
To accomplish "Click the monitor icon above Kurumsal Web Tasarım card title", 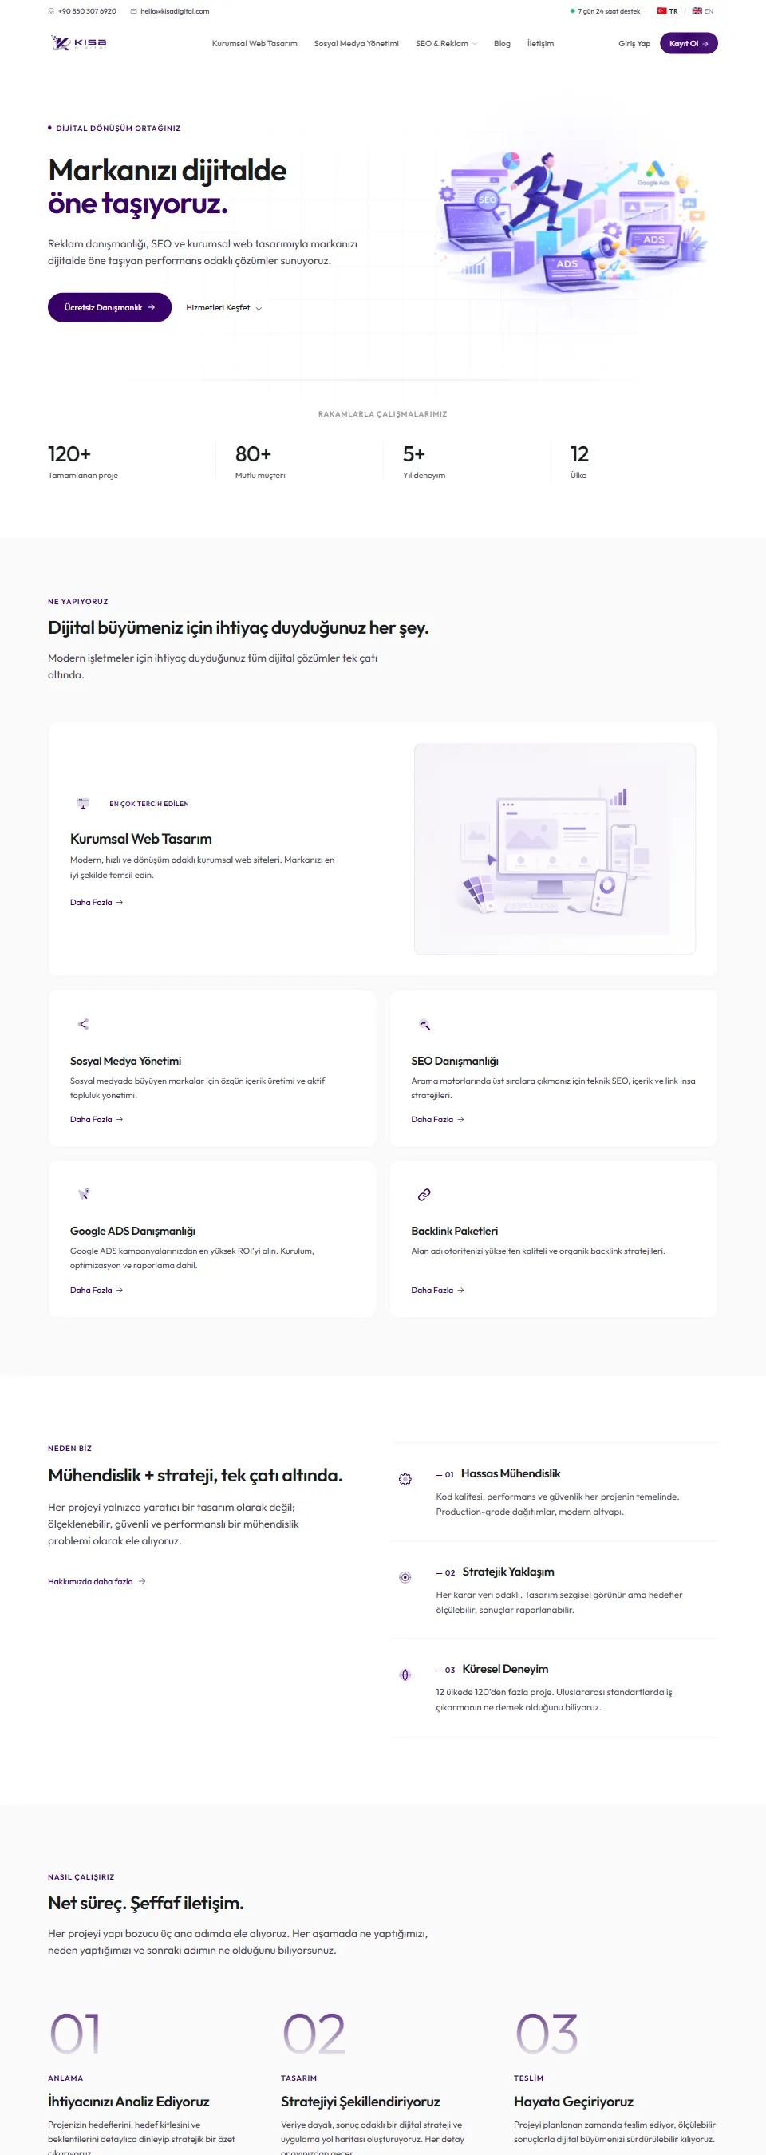I will (x=83, y=804).
